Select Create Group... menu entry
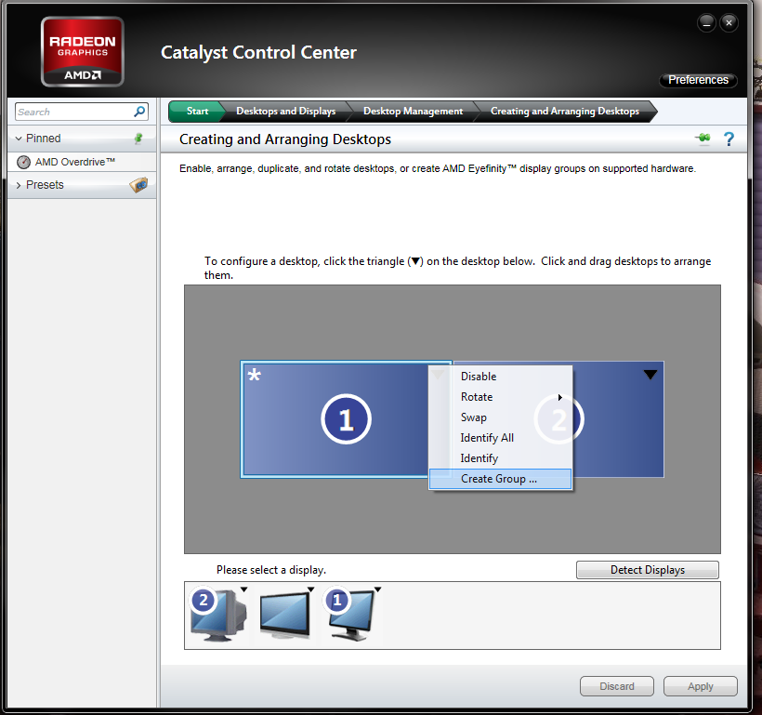The height and width of the screenshot is (715, 762). coord(500,479)
